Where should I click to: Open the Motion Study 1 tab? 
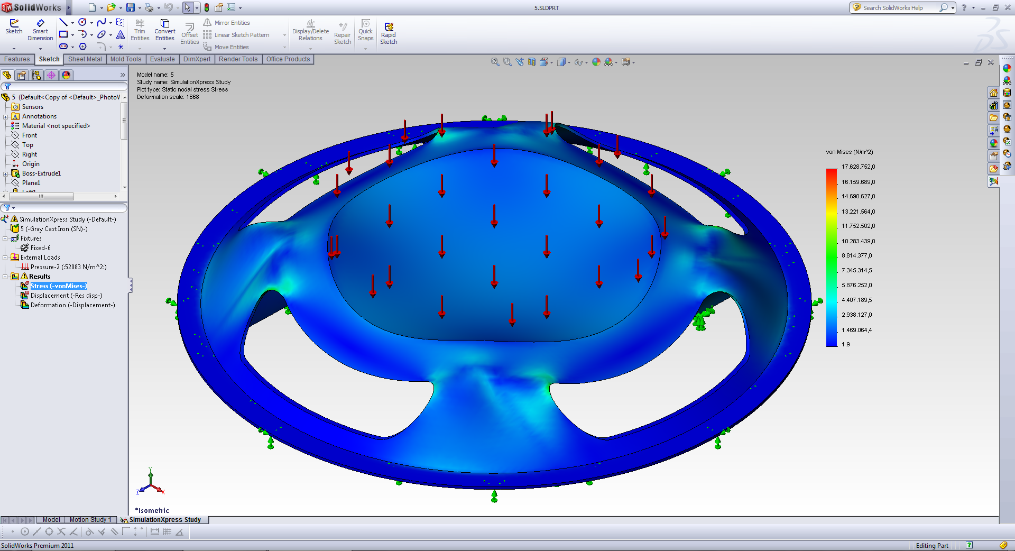[90, 520]
